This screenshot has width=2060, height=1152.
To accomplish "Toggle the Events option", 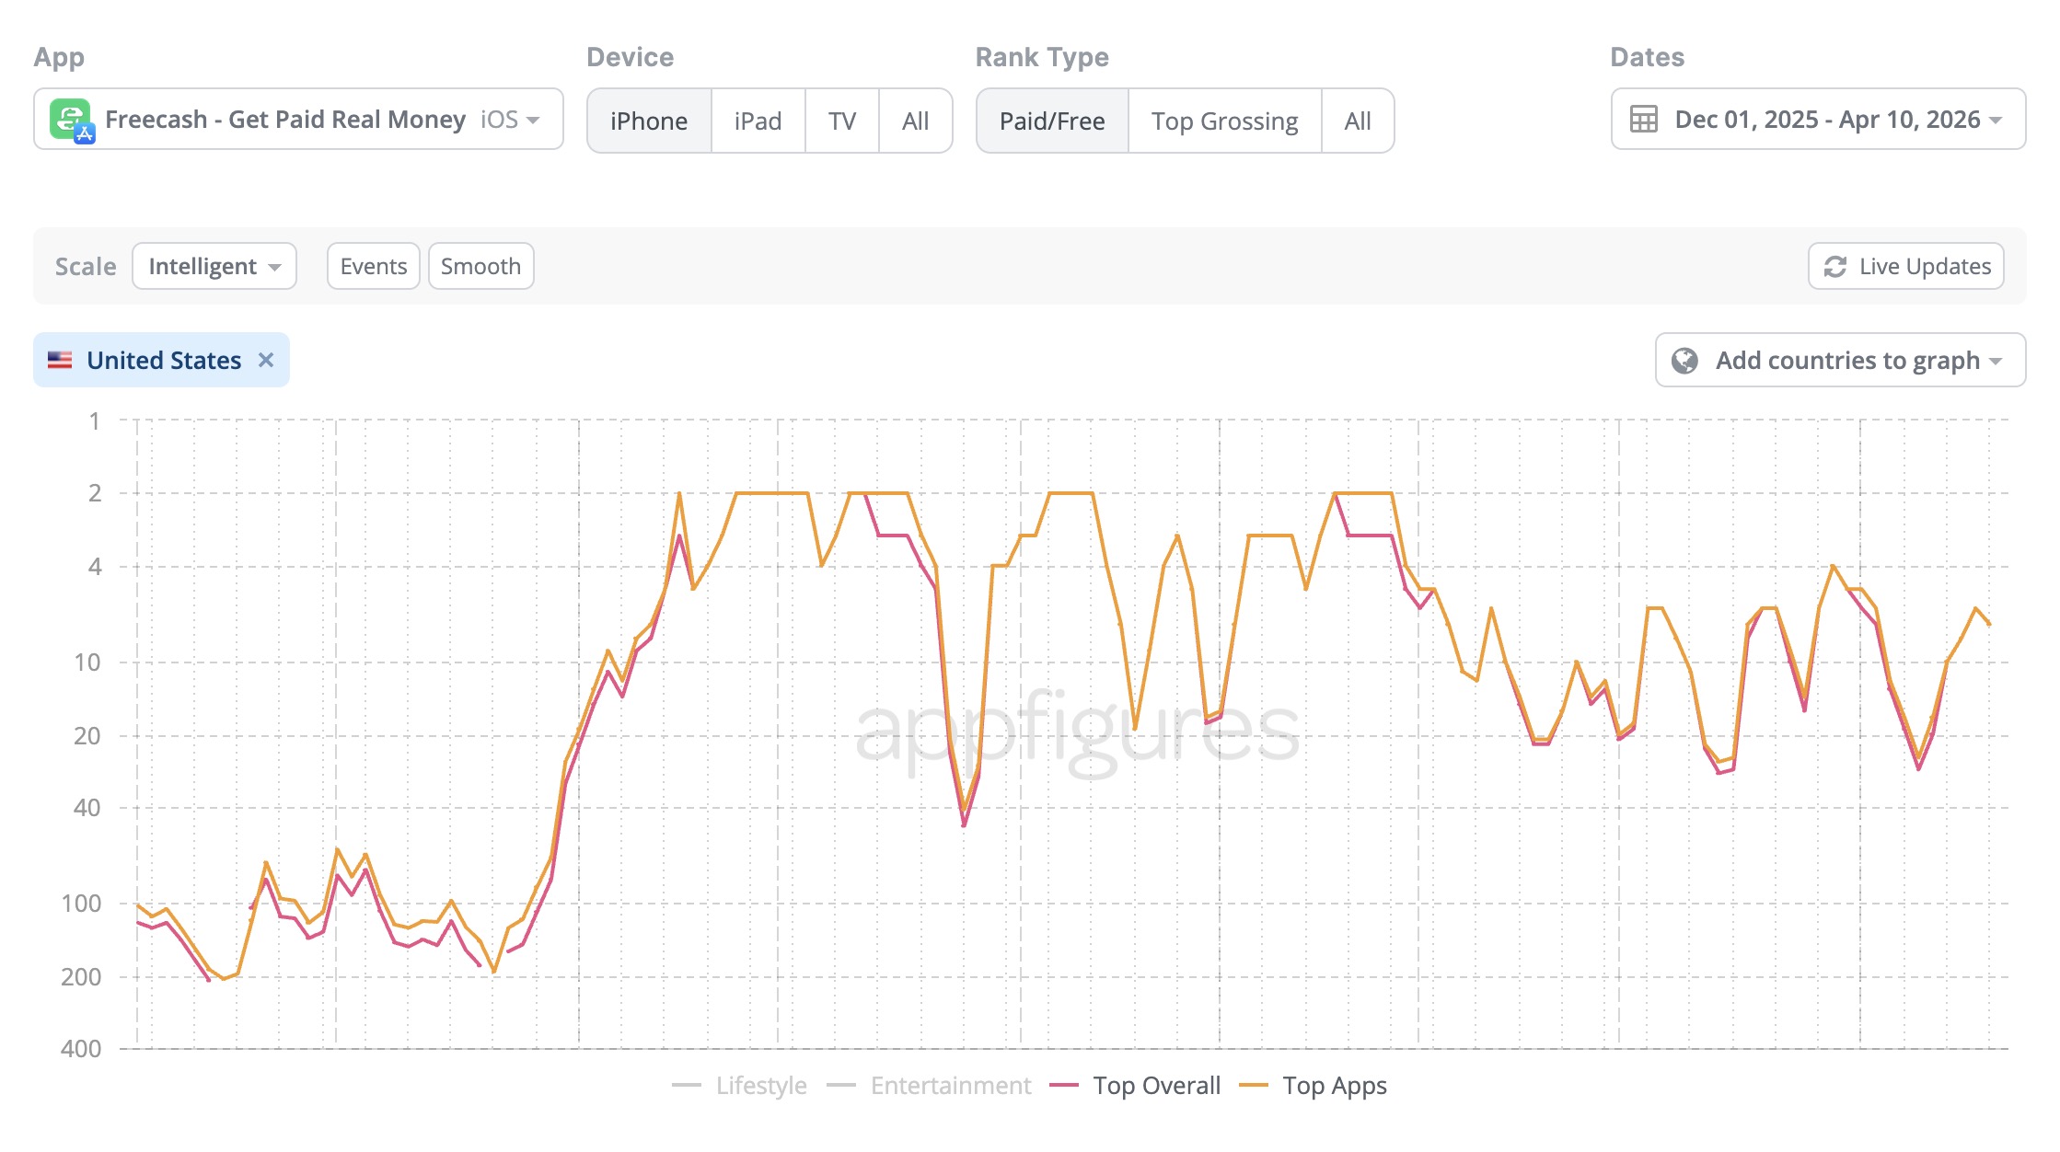I will click(x=373, y=267).
